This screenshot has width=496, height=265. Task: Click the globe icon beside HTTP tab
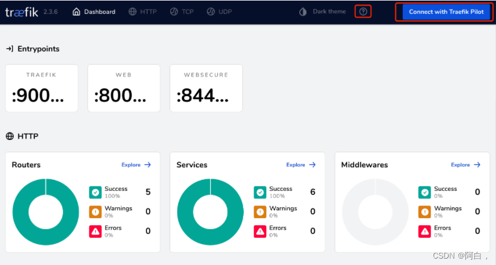(133, 12)
